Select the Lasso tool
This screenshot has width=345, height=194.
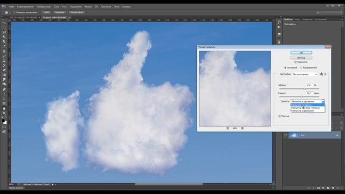(4, 32)
